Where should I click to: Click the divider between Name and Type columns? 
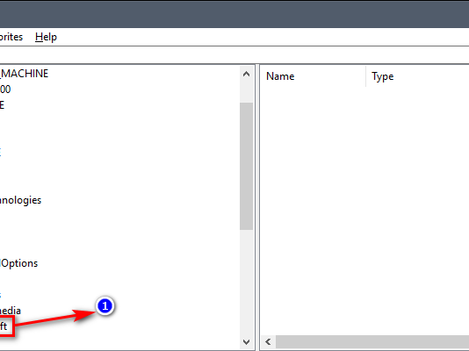(x=366, y=76)
